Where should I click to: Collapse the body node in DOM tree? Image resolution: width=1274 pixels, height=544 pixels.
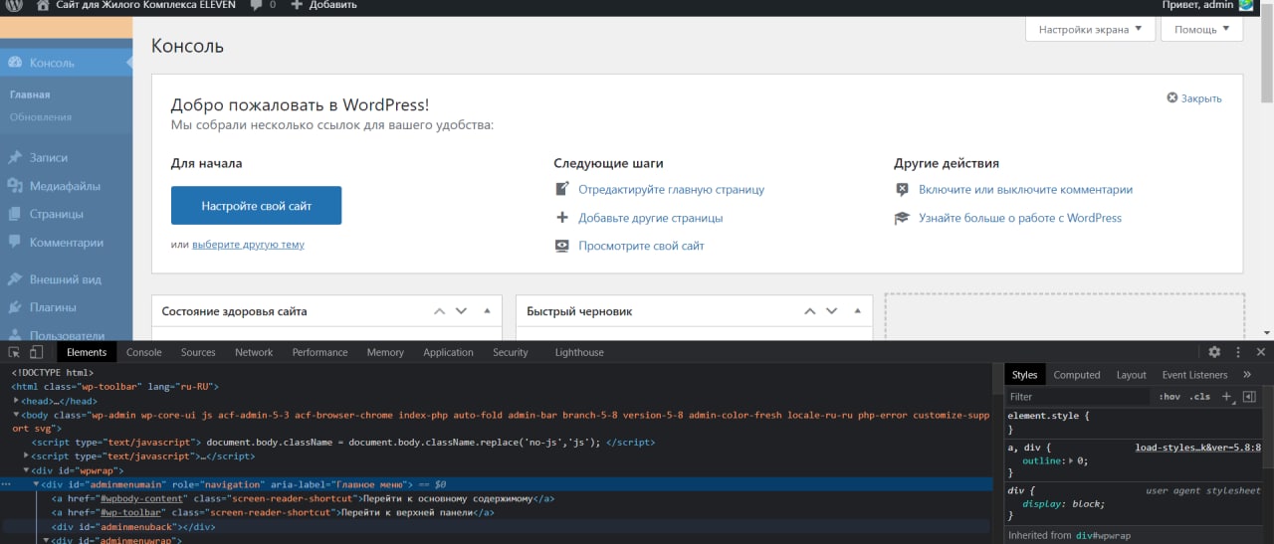pyautogui.click(x=16, y=415)
